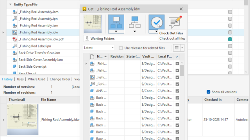Toggle the Show all versions checkbox

[x=208, y=92]
